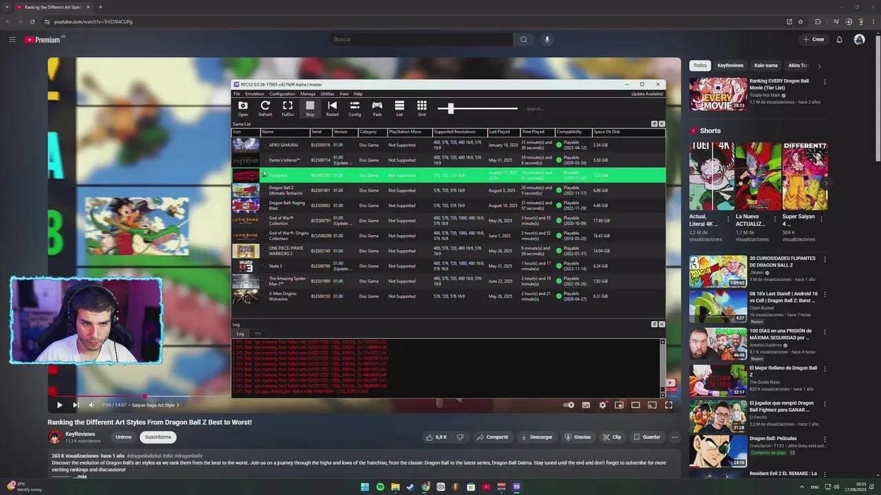Open the View menu in RPCS3
The image size is (881, 495).
[x=343, y=94]
